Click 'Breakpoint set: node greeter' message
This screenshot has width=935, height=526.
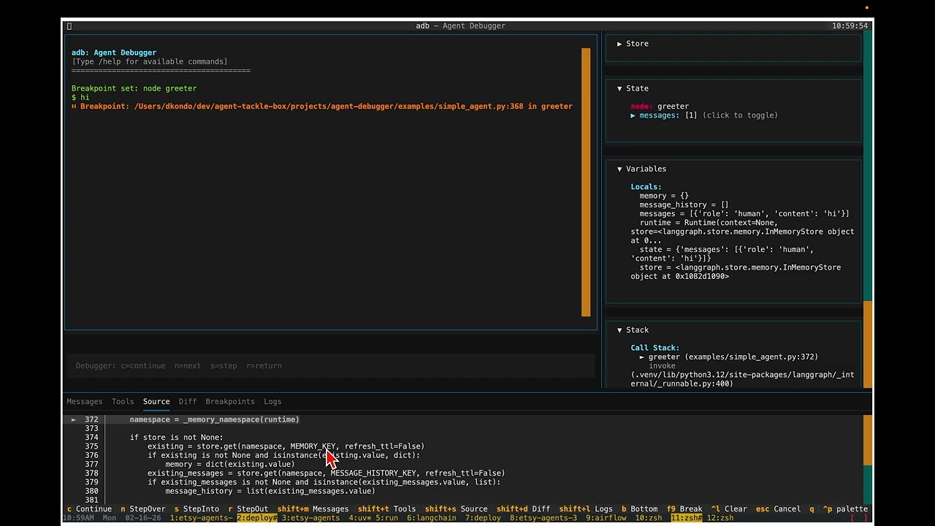134,88
